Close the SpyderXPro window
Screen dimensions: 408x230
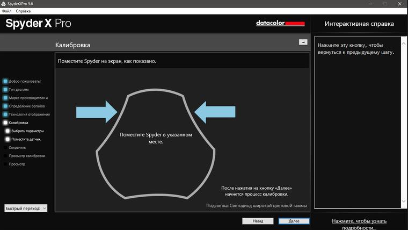pos(399,4)
